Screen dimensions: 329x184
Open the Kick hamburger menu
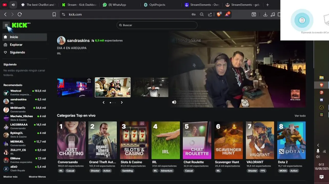coord(6,25)
